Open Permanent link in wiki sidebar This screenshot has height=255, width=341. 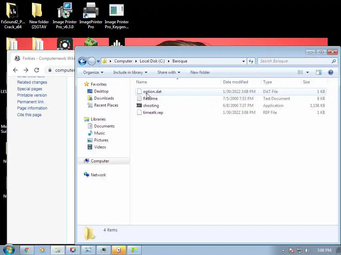tap(30, 102)
